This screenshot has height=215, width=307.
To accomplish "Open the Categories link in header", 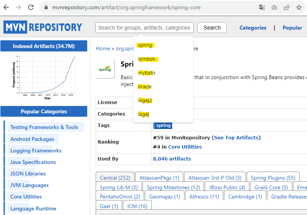I will (253, 28).
